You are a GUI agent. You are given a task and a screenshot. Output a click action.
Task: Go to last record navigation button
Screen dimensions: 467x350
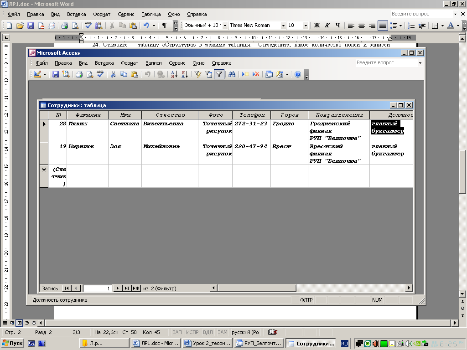coord(127,288)
